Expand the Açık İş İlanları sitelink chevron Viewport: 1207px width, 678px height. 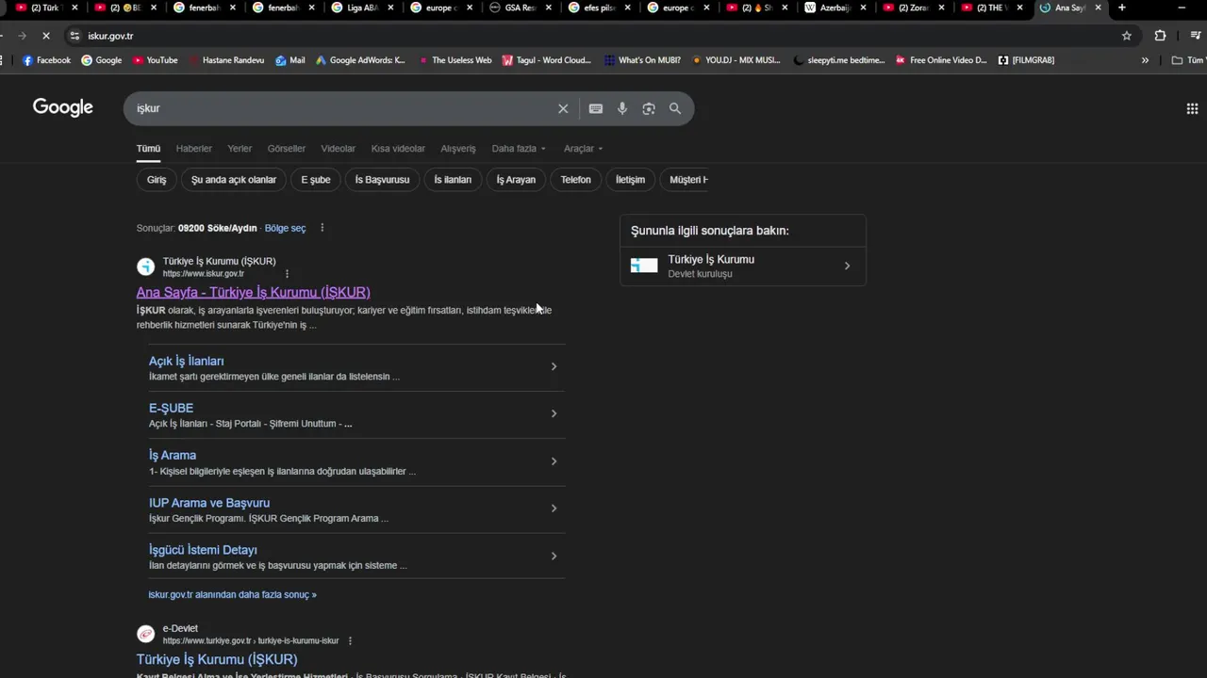[x=554, y=366]
